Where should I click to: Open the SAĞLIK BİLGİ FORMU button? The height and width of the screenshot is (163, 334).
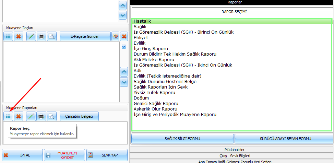tap(182, 139)
